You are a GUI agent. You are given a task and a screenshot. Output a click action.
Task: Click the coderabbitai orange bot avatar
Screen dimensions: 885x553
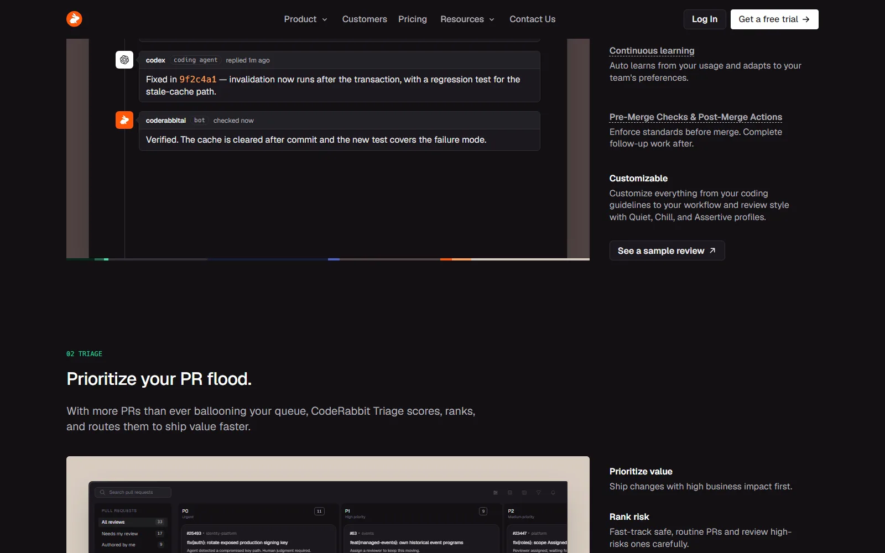click(x=124, y=120)
